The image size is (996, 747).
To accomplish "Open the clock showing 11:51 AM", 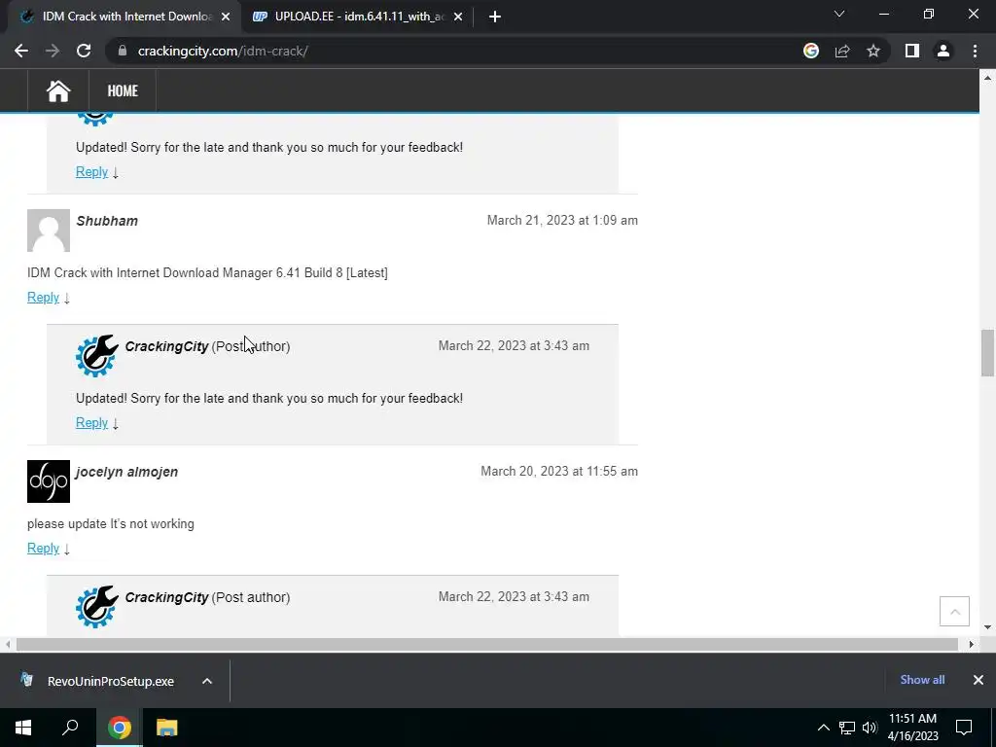I will point(912,728).
